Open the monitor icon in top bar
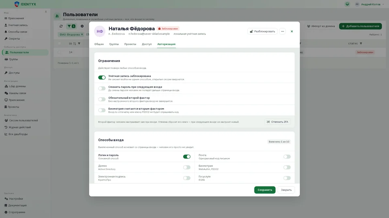389x218 pixels. click(x=347, y=4)
